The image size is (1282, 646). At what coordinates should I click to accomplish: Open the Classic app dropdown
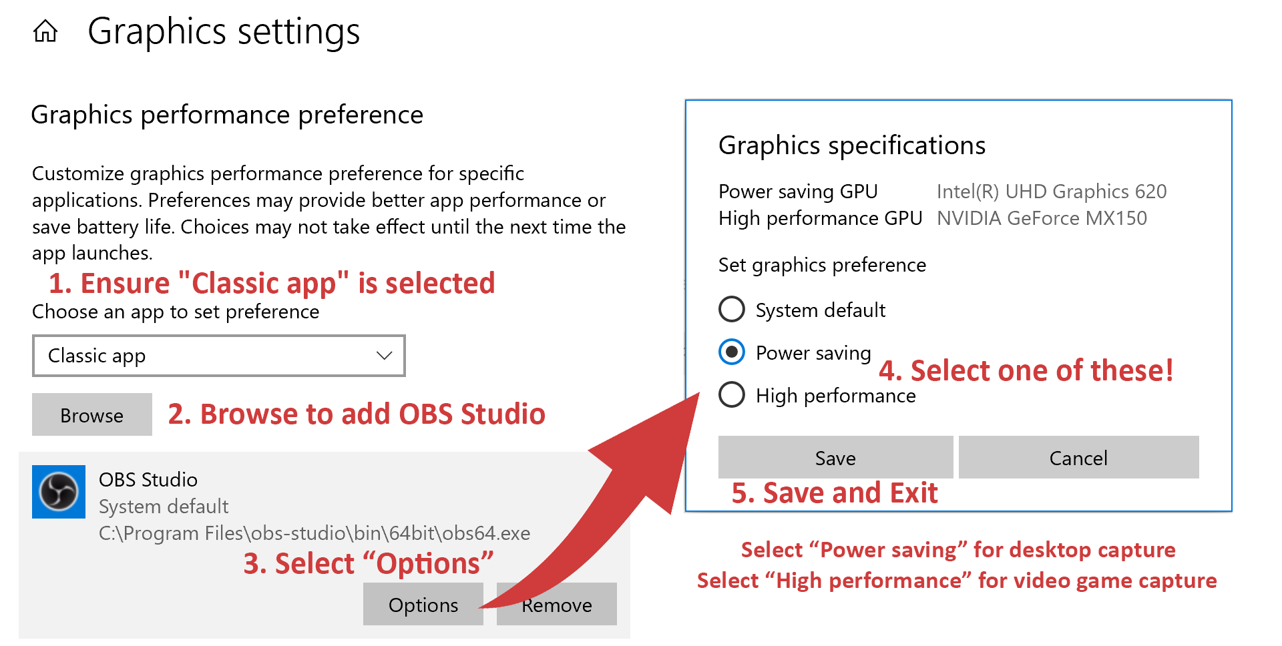pyautogui.click(x=218, y=356)
